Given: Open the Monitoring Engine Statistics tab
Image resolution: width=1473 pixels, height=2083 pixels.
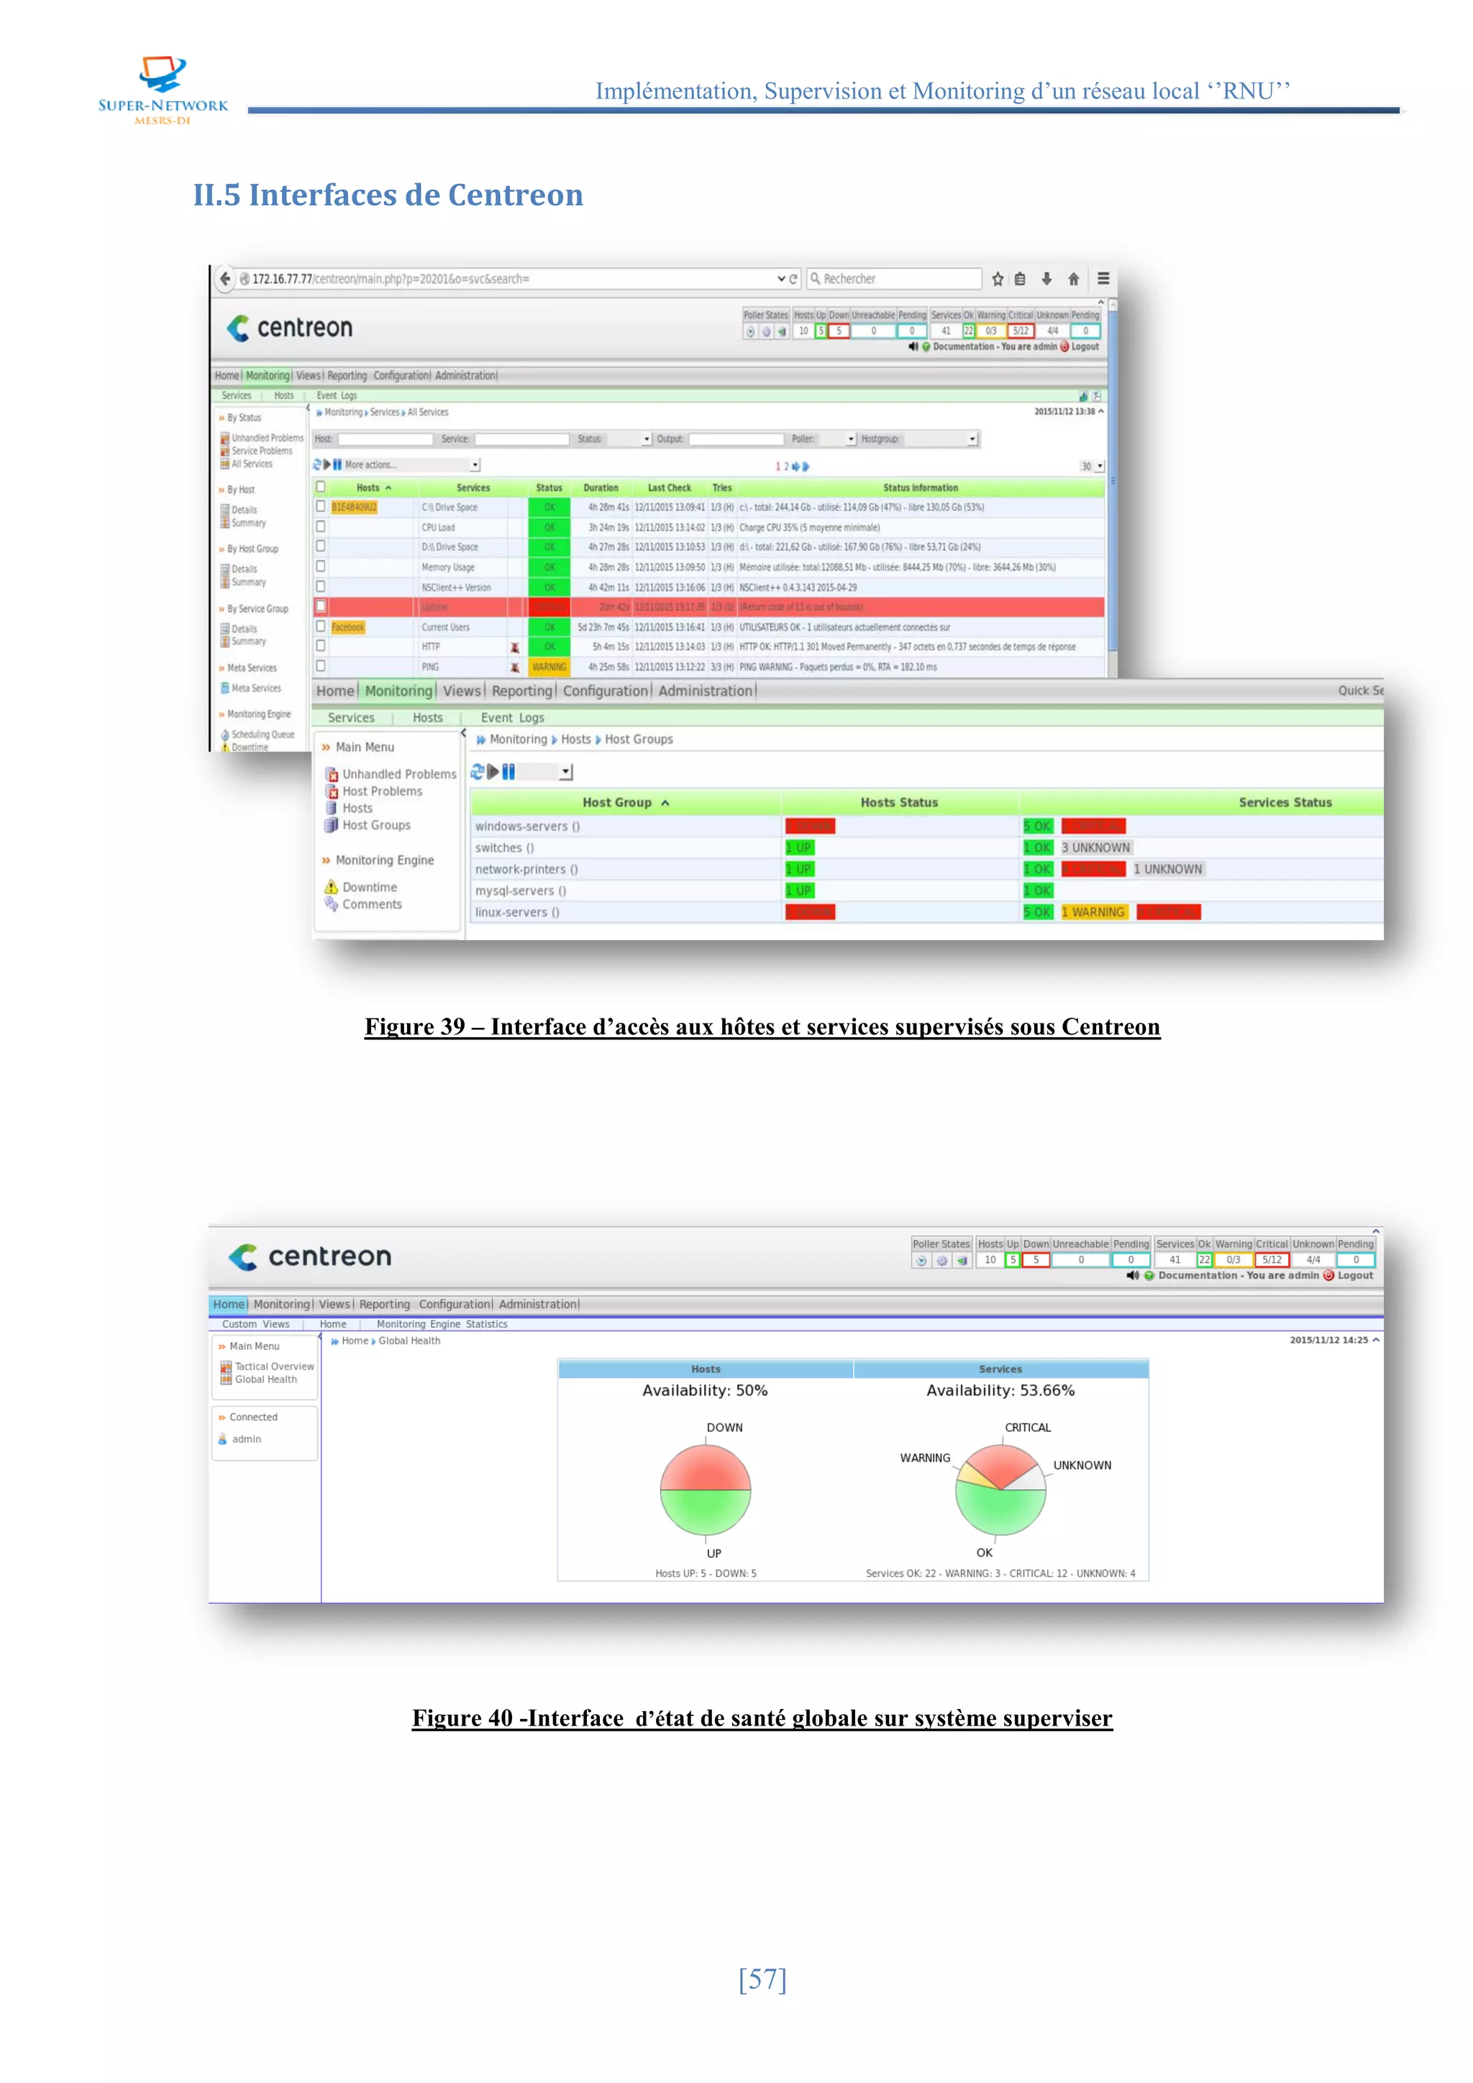Looking at the screenshot, I should tap(442, 1326).
